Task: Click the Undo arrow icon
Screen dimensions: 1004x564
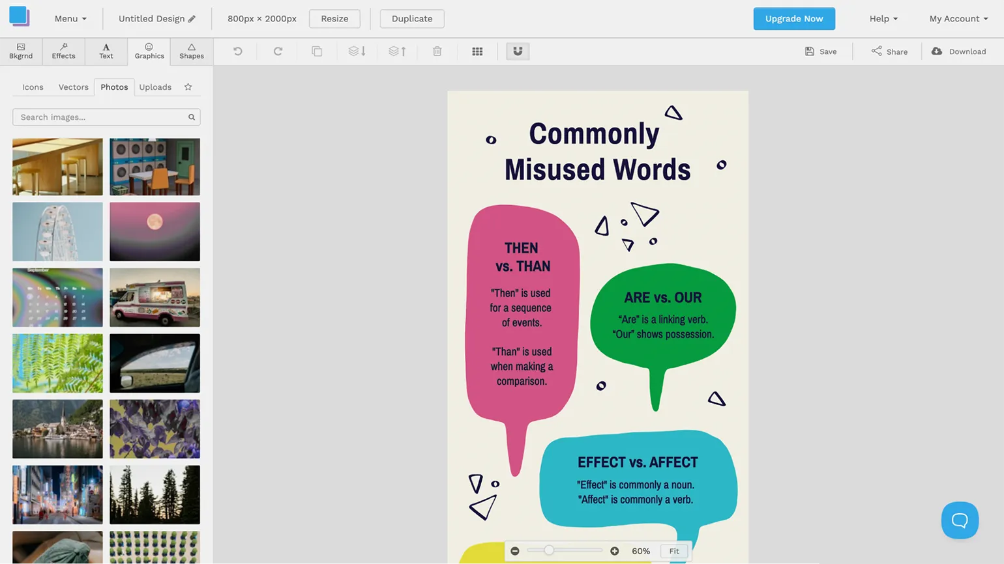Action: (x=238, y=51)
